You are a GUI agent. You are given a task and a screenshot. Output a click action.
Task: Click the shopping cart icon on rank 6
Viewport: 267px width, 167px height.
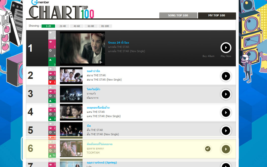tap(208, 149)
